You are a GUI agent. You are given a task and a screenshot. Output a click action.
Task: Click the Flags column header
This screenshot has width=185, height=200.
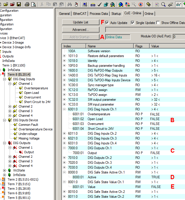pos(141,46)
